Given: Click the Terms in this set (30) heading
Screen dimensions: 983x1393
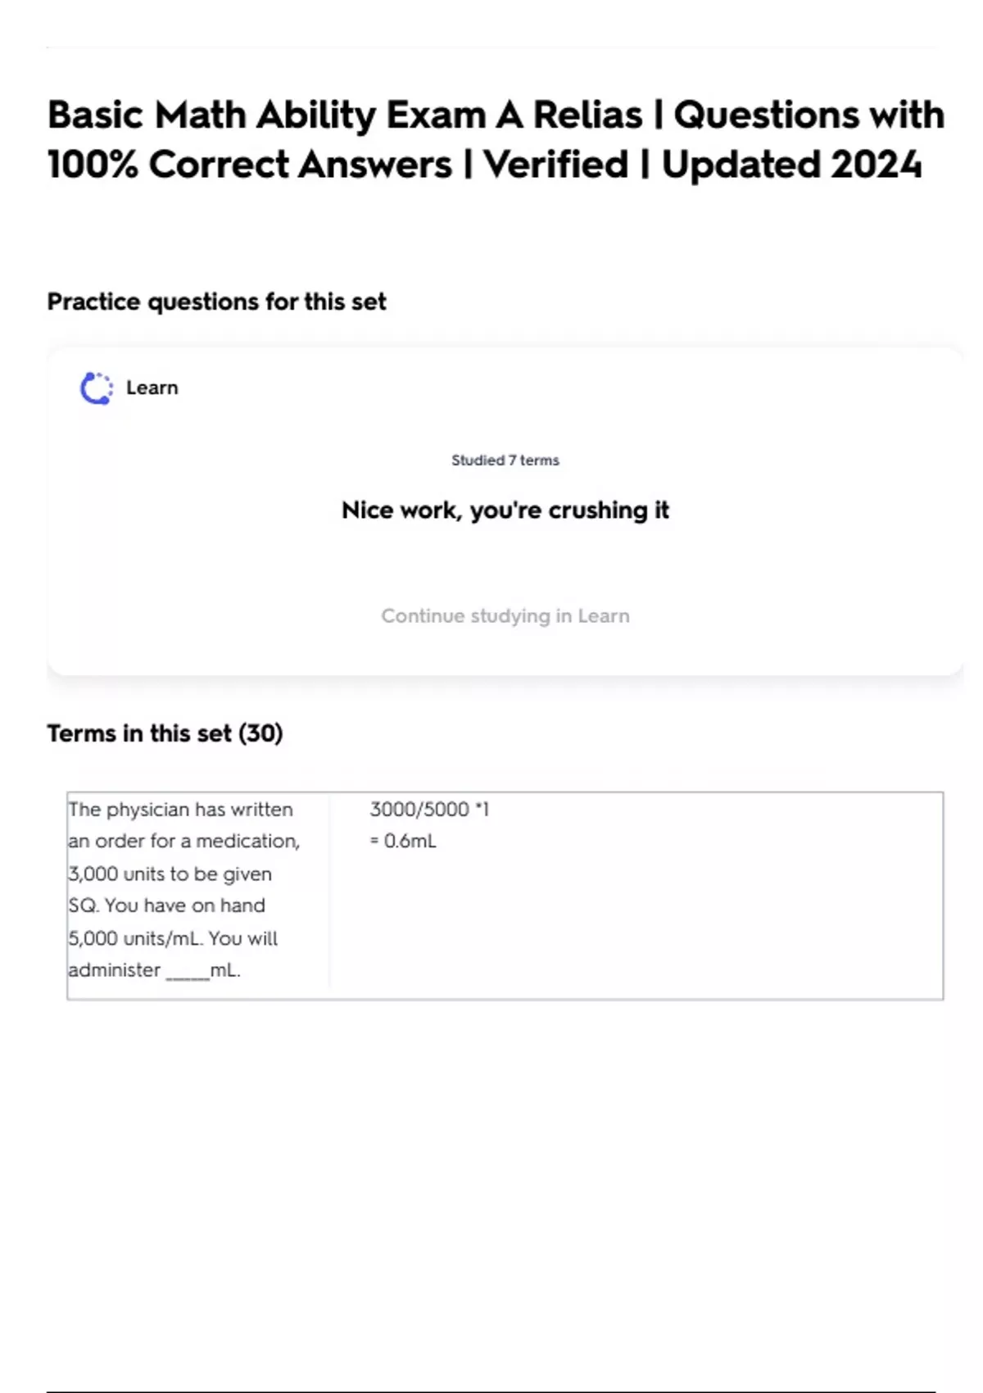Looking at the screenshot, I should [165, 733].
